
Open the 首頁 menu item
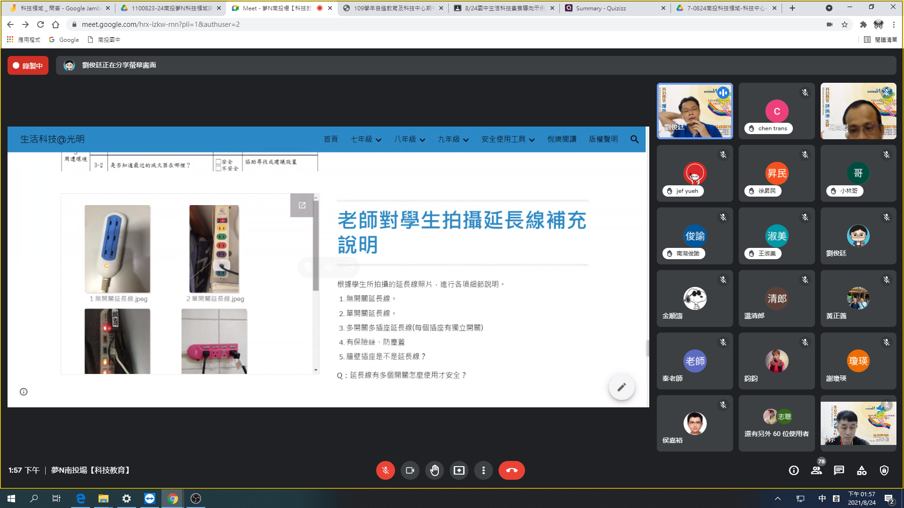[x=331, y=139]
